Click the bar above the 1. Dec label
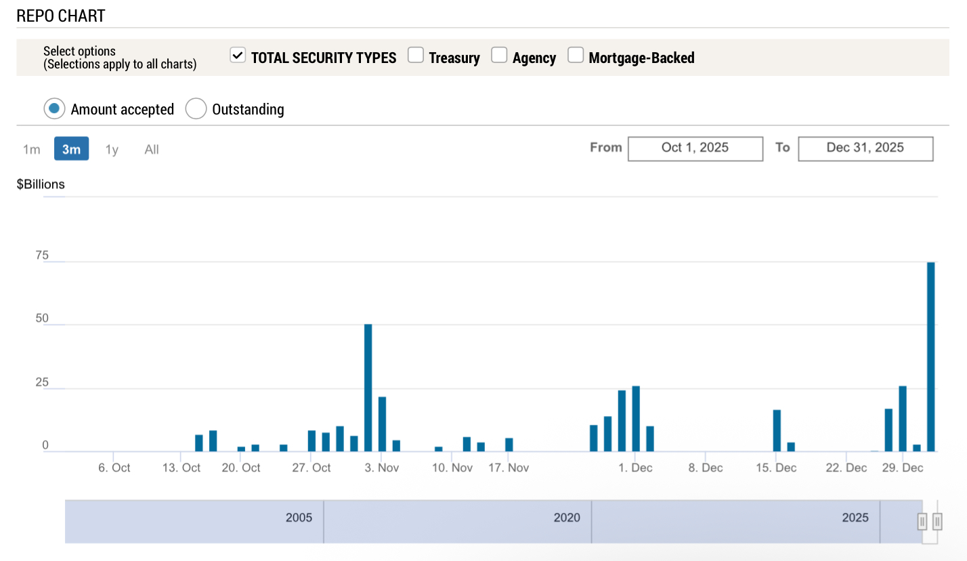The height and width of the screenshot is (561, 967). 636,419
